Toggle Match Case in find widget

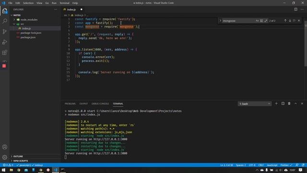pos(257,21)
